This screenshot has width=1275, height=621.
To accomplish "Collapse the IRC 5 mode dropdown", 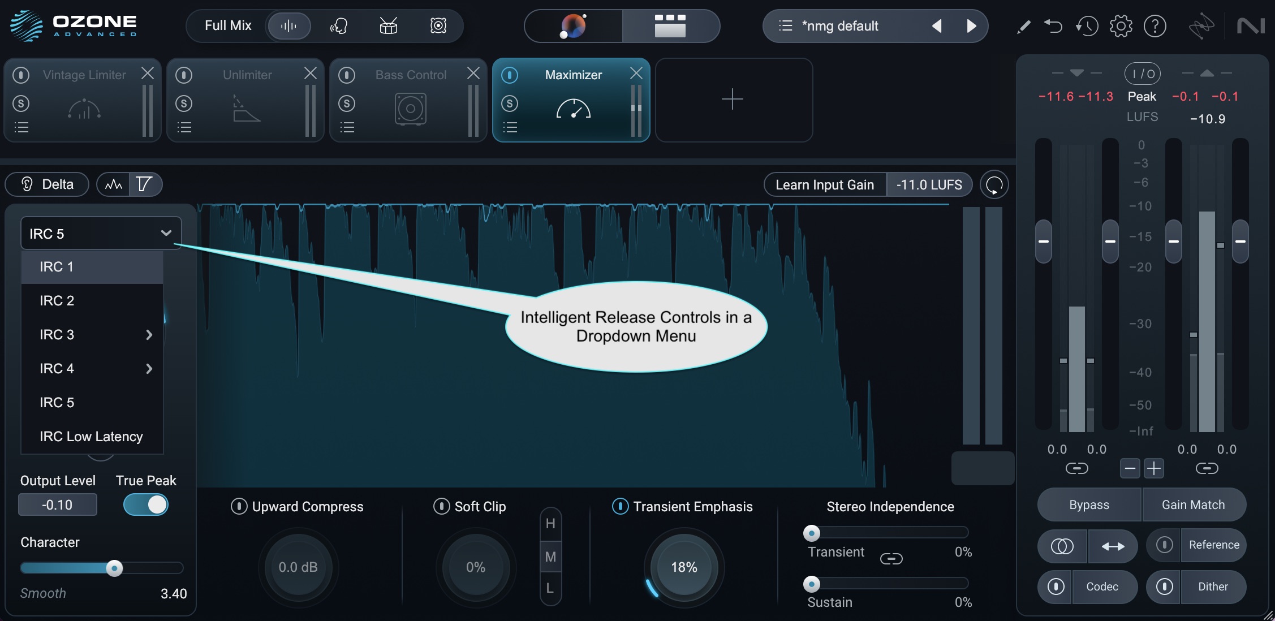I will pos(101,234).
